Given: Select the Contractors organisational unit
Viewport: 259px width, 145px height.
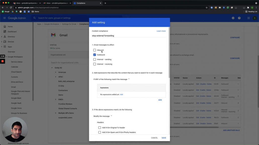Looking at the screenshot, I should [x=63, y=90].
